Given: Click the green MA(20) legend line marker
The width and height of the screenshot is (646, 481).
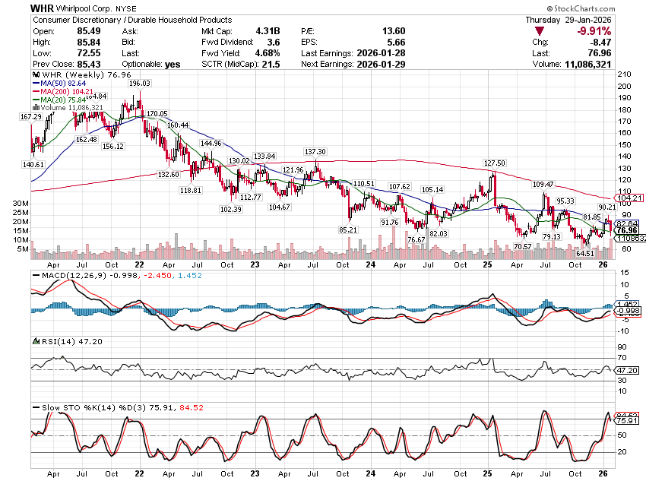Looking at the screenshot, I should coord(34,100).
